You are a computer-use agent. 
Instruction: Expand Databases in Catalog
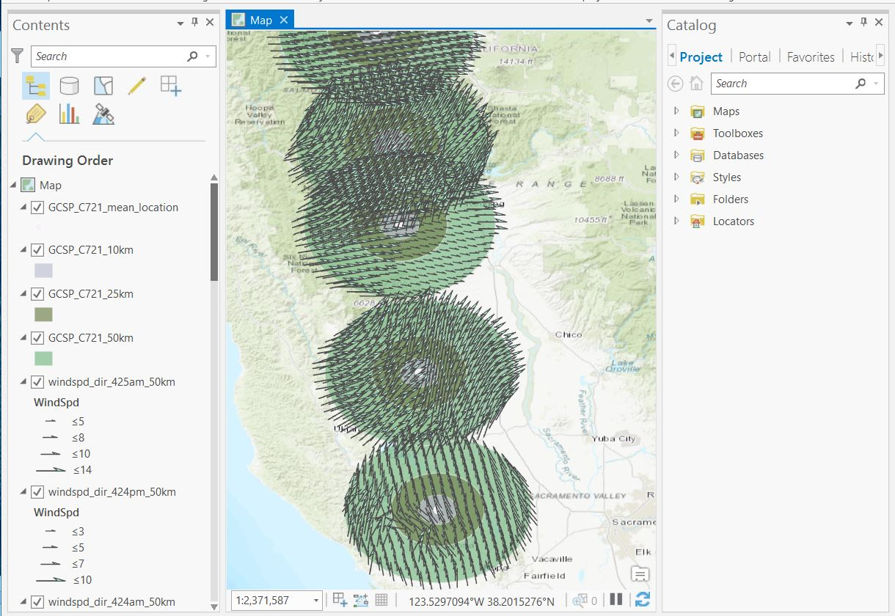tap(676, 155)
